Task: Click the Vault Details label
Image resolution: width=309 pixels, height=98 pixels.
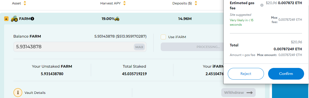Action: coord(35,93)
